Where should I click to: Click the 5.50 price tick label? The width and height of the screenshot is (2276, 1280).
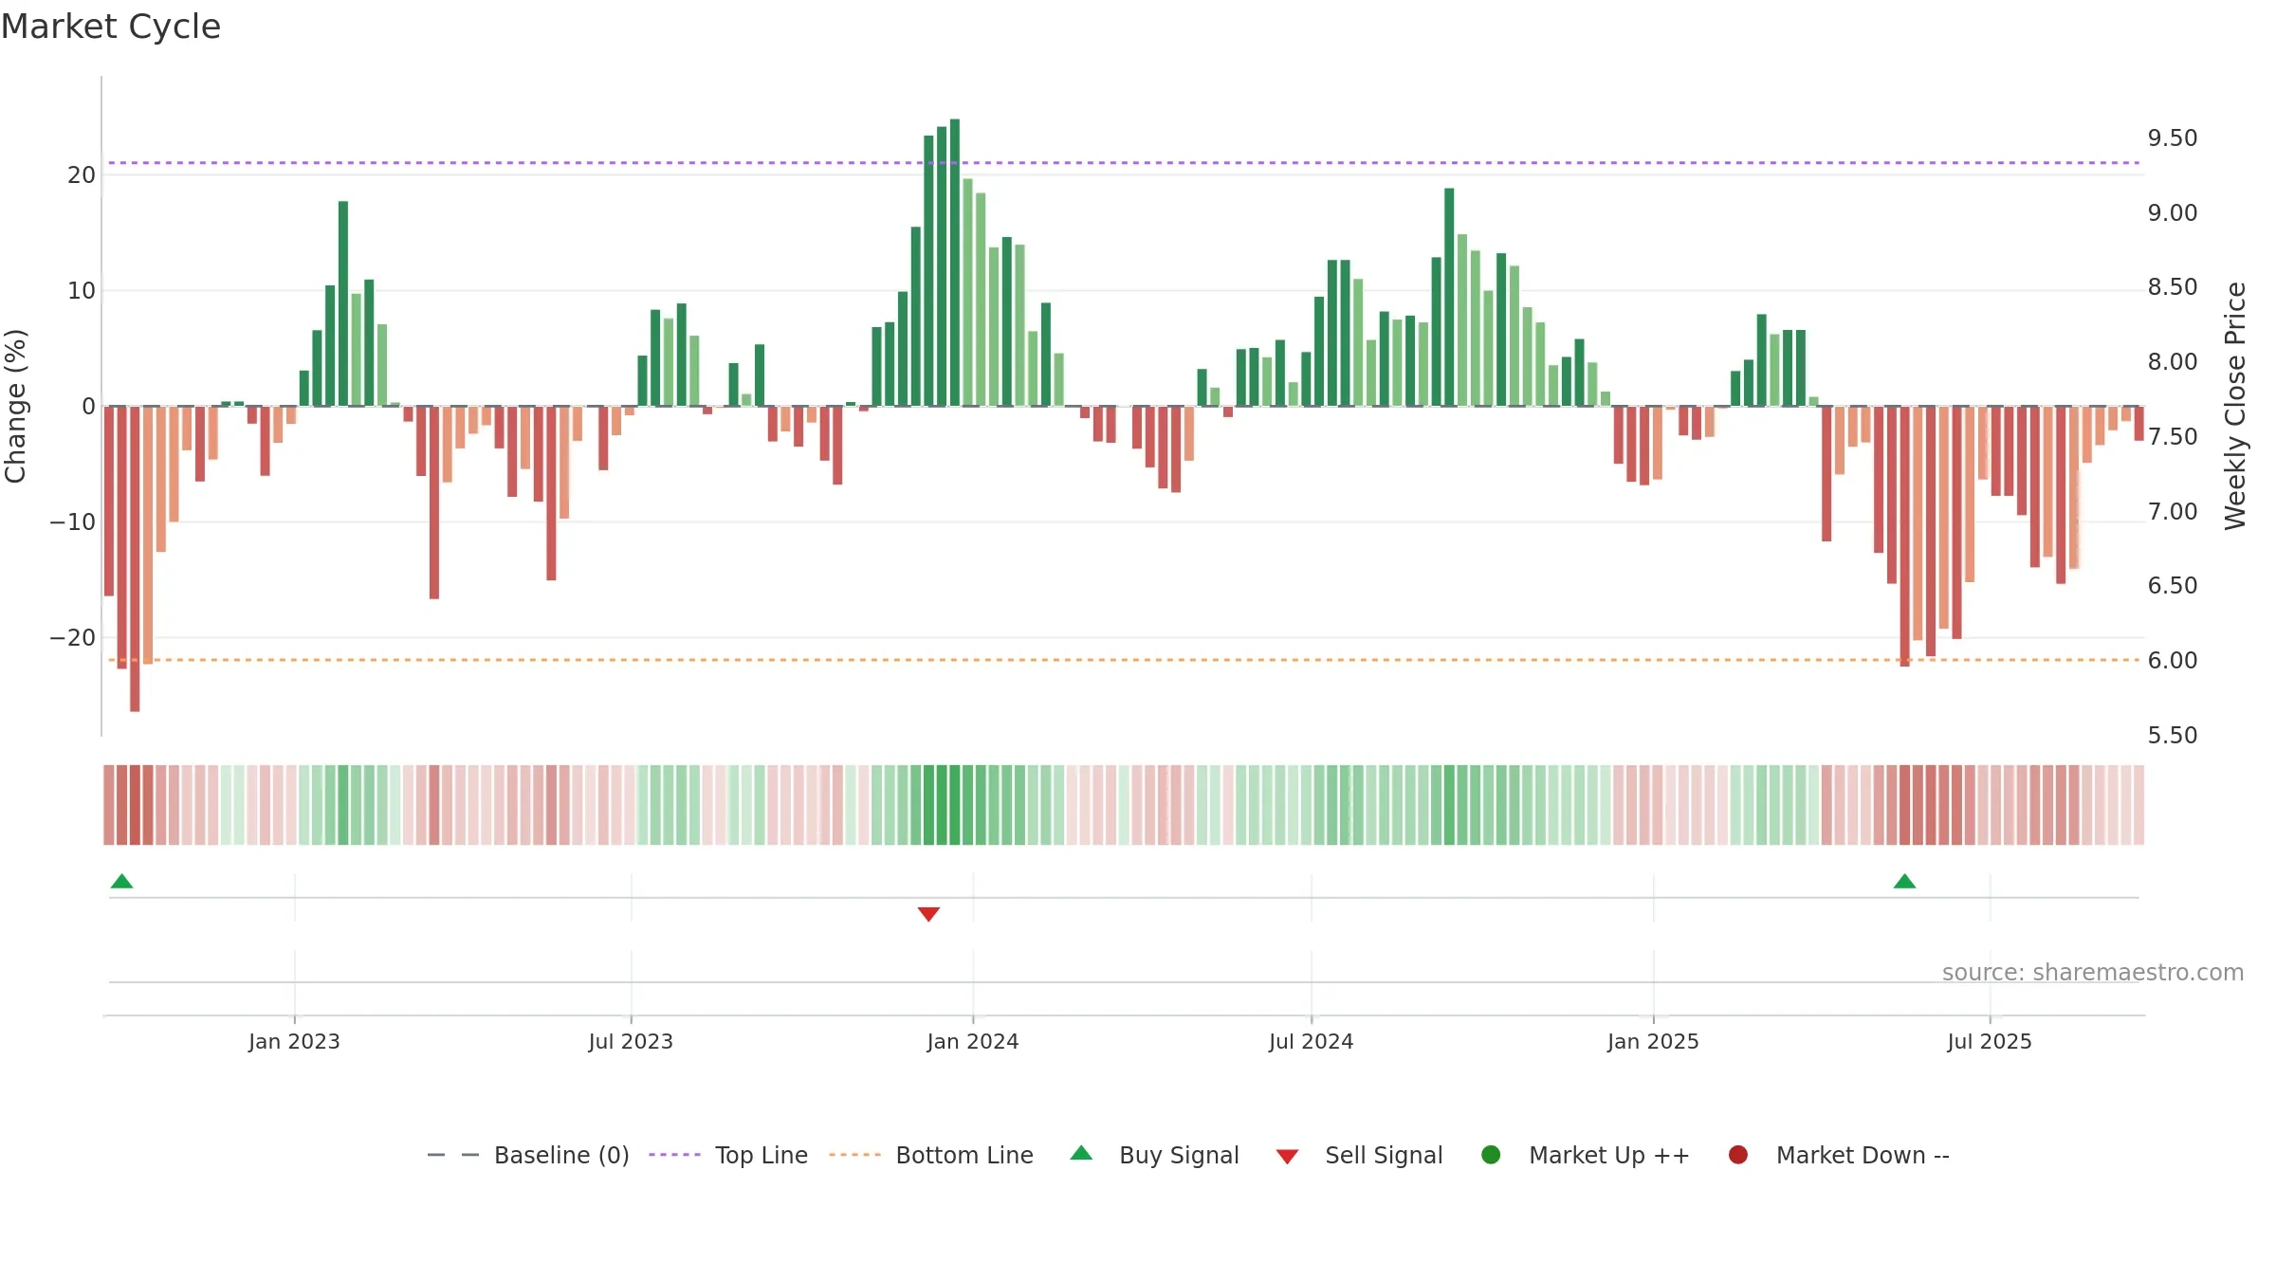(x=2173, y=736)
